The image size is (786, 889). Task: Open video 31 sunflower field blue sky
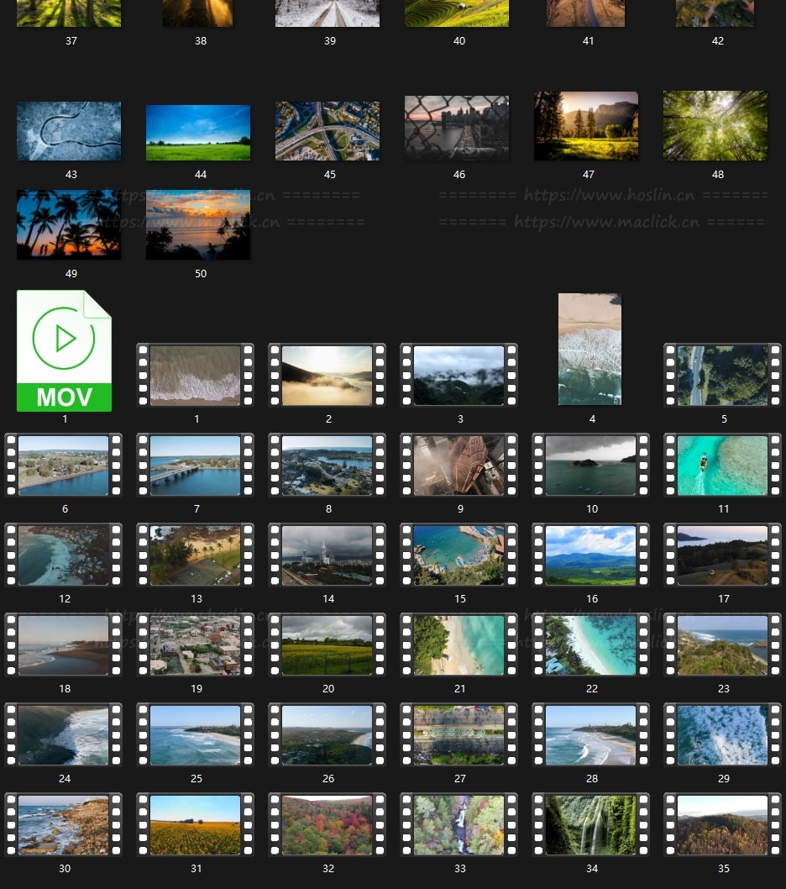tap(196, 824)
